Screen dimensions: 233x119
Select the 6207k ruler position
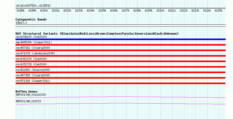click(x=126, y=11)
